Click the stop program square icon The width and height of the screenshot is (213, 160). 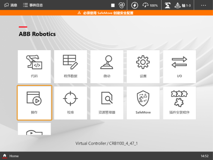(113, 5)
